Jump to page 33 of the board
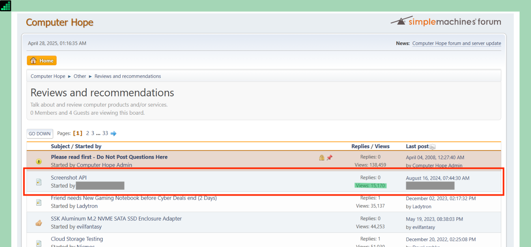531x247 pixels. point(105,133)
